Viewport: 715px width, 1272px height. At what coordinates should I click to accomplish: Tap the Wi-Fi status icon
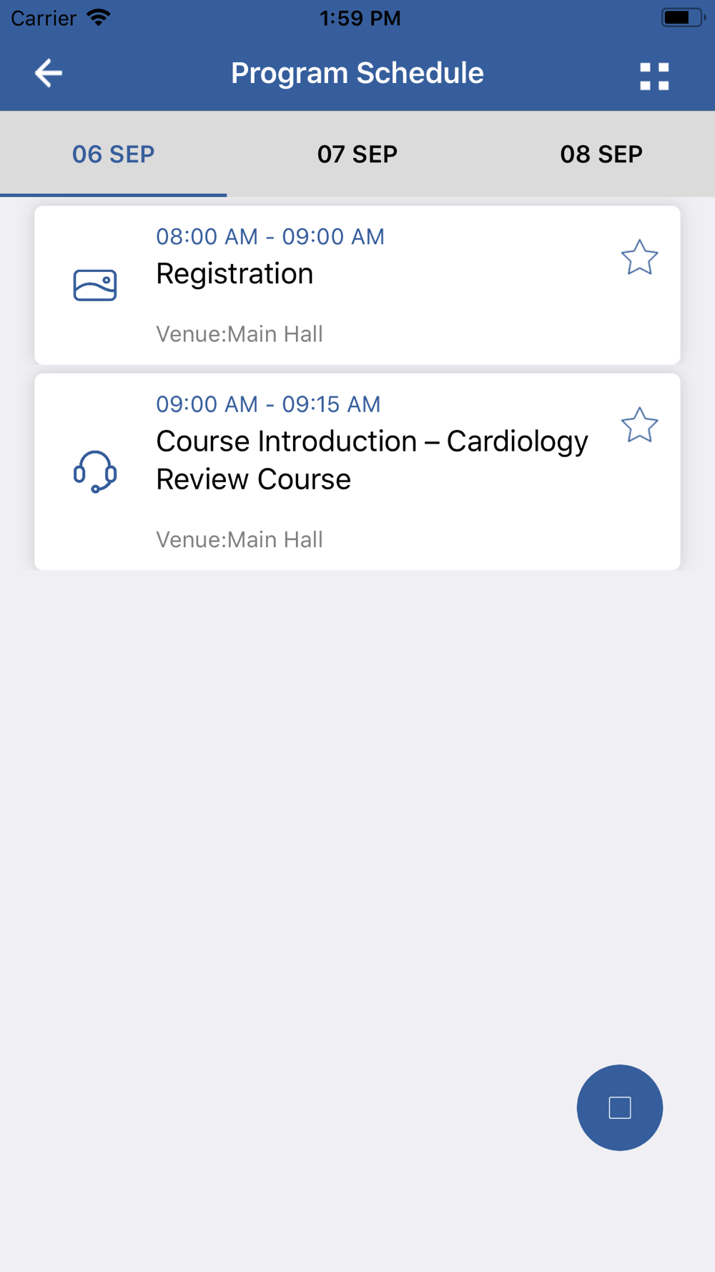point(99,17)
